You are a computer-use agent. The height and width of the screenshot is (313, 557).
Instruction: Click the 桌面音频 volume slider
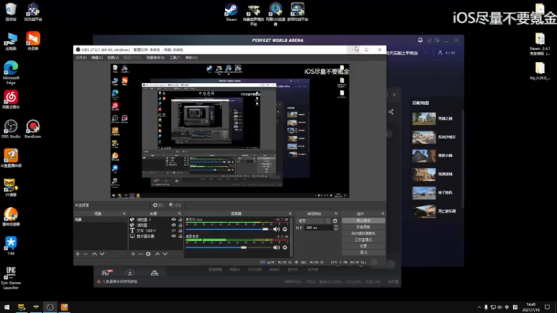pyautogui.click(x=228, y=248)
